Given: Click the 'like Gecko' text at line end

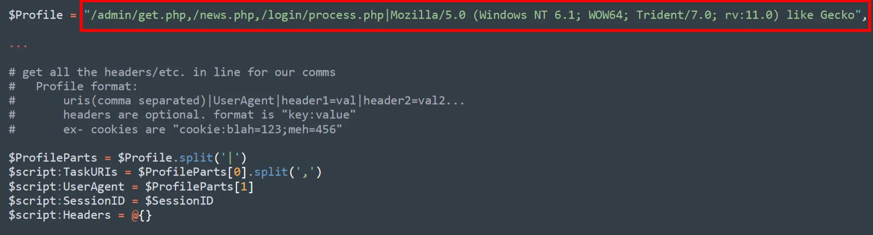Looking at the screenshot, I should [820, 15].
